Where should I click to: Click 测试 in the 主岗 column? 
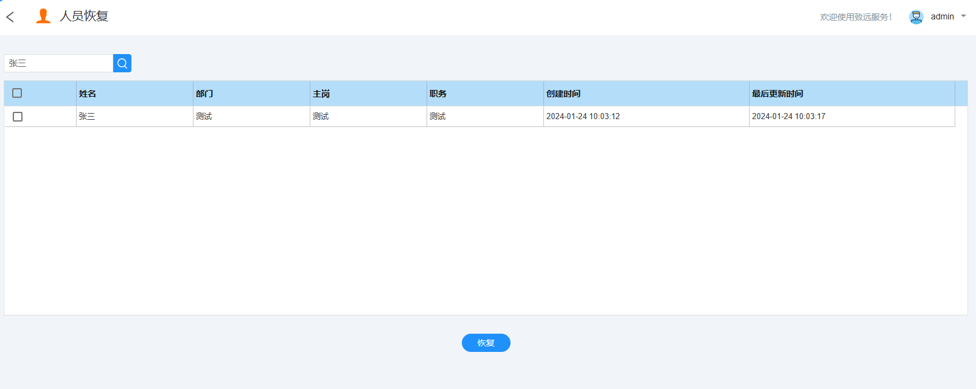pyautogui.click(x=321, y=116)
